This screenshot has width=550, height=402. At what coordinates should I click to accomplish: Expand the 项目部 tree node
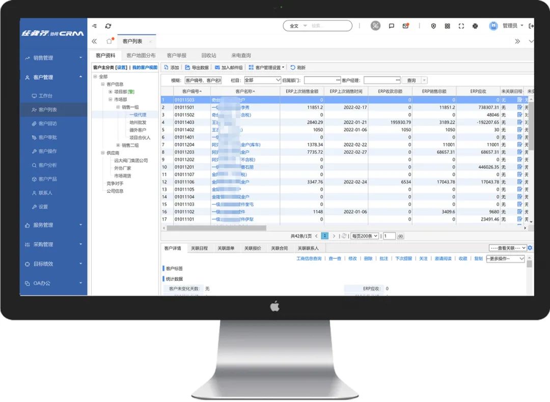point(110,92)
